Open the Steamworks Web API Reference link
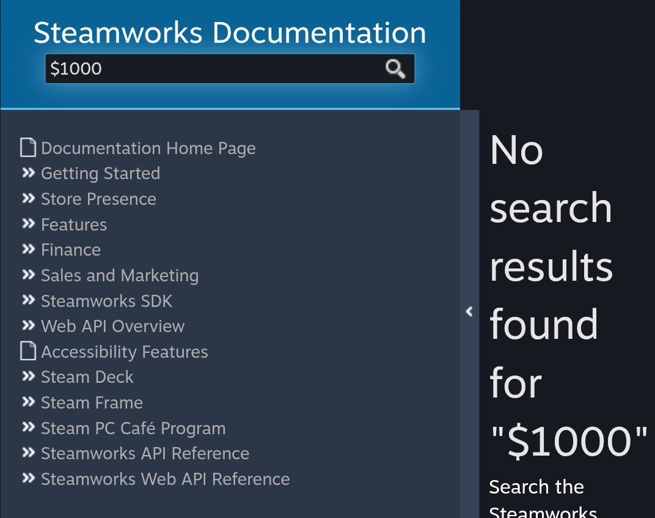 click(x=166, y=479)
